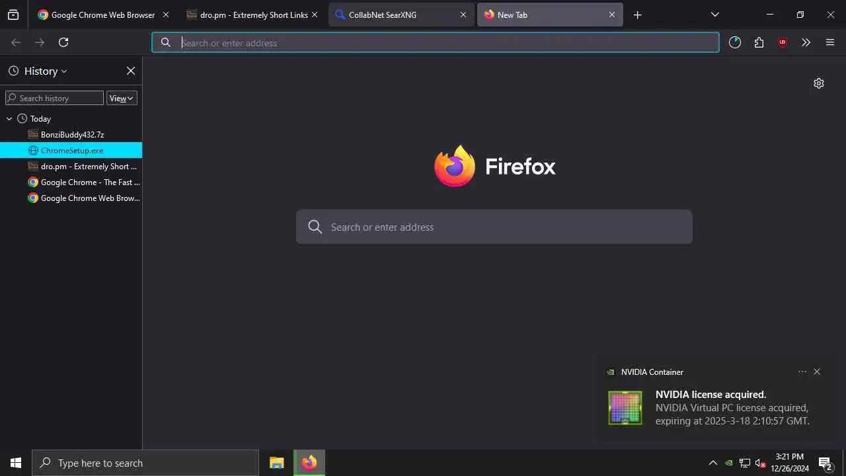
Task: Open NVIDIA notification options ellipsis
Action: click(802, 372)
